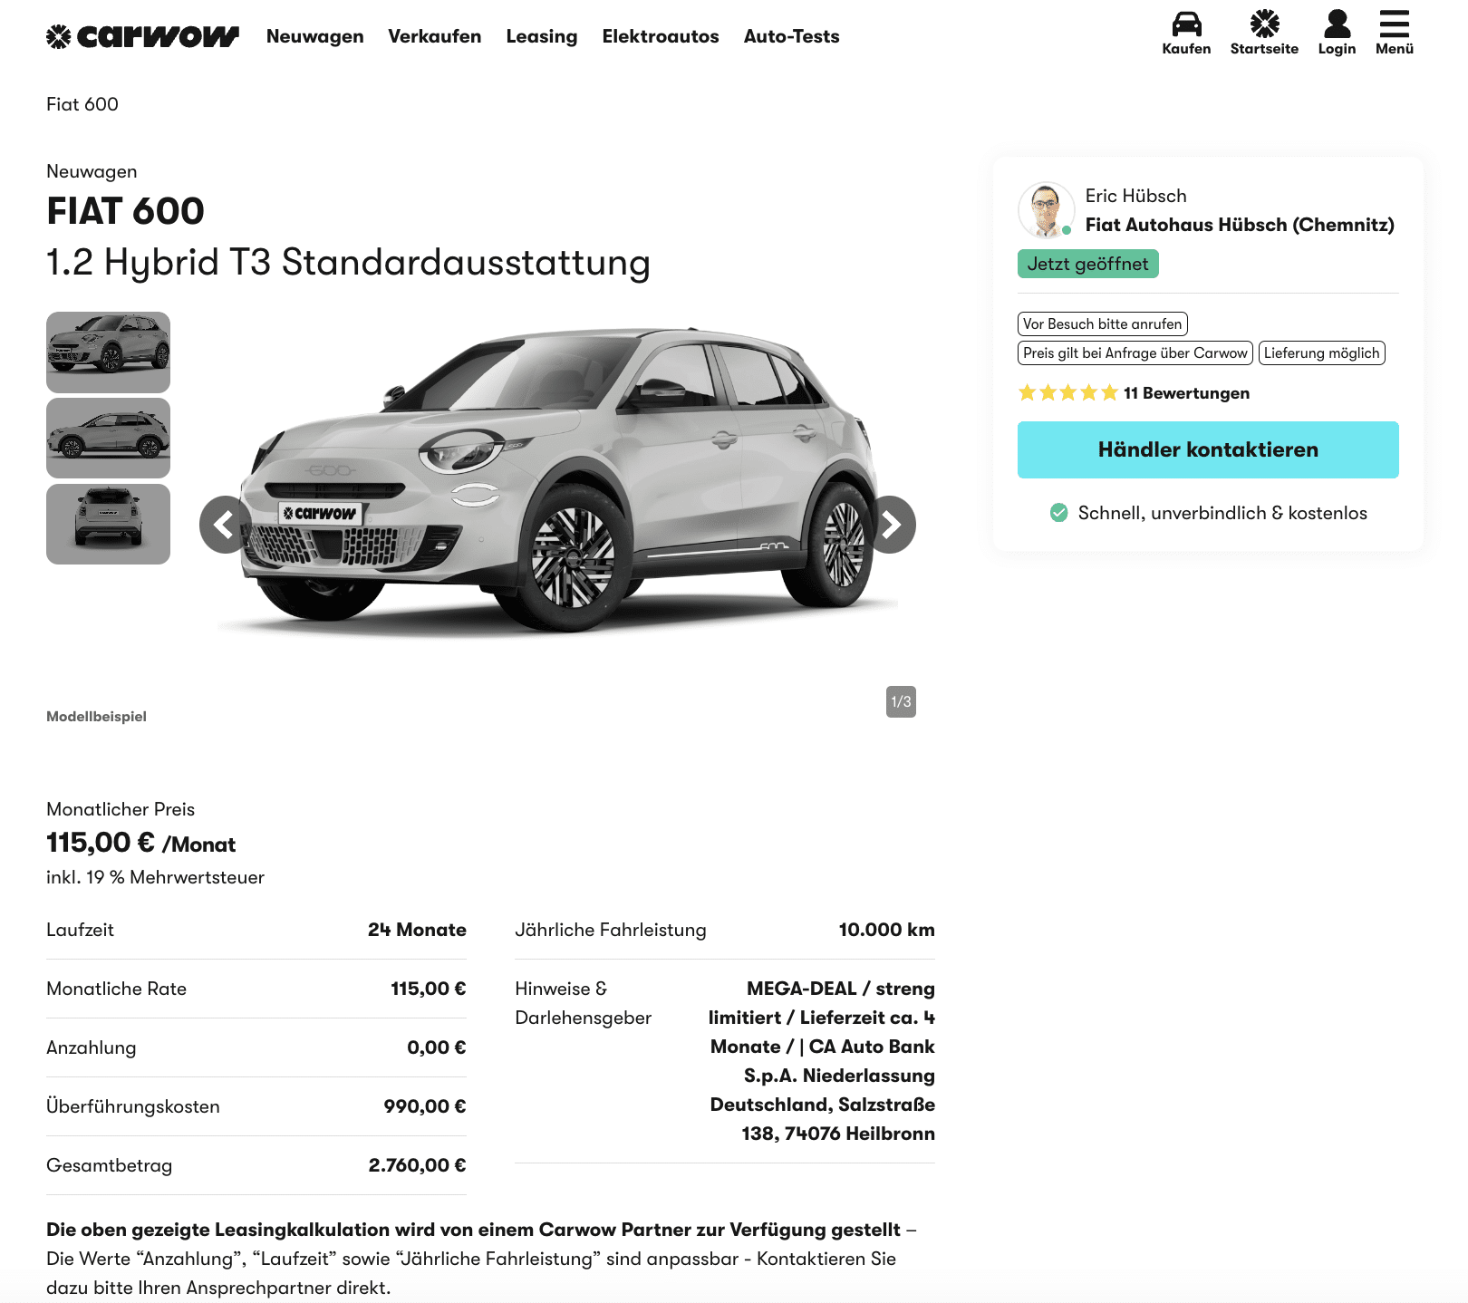Open Elektroautos menu item
The image size is (1468, 1303).
pyautogui.click(x=660, y=36)
